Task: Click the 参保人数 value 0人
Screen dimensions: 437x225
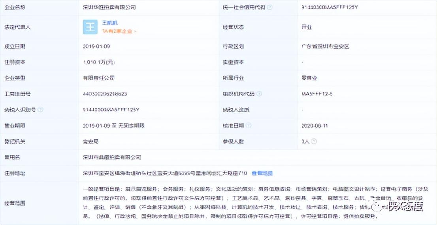Action: click(x=305, y=141)
